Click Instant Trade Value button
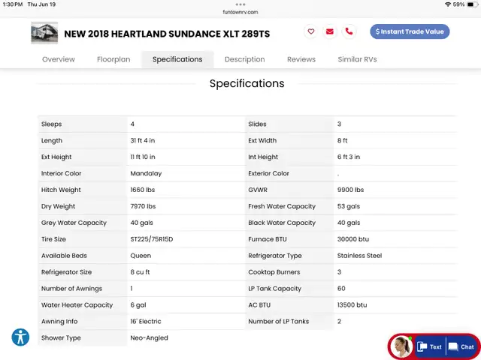The width and height of the screenshot is (481, 360). tap(410, 31)
